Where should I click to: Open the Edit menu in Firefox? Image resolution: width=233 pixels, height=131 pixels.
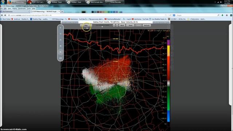pos(5,9)
